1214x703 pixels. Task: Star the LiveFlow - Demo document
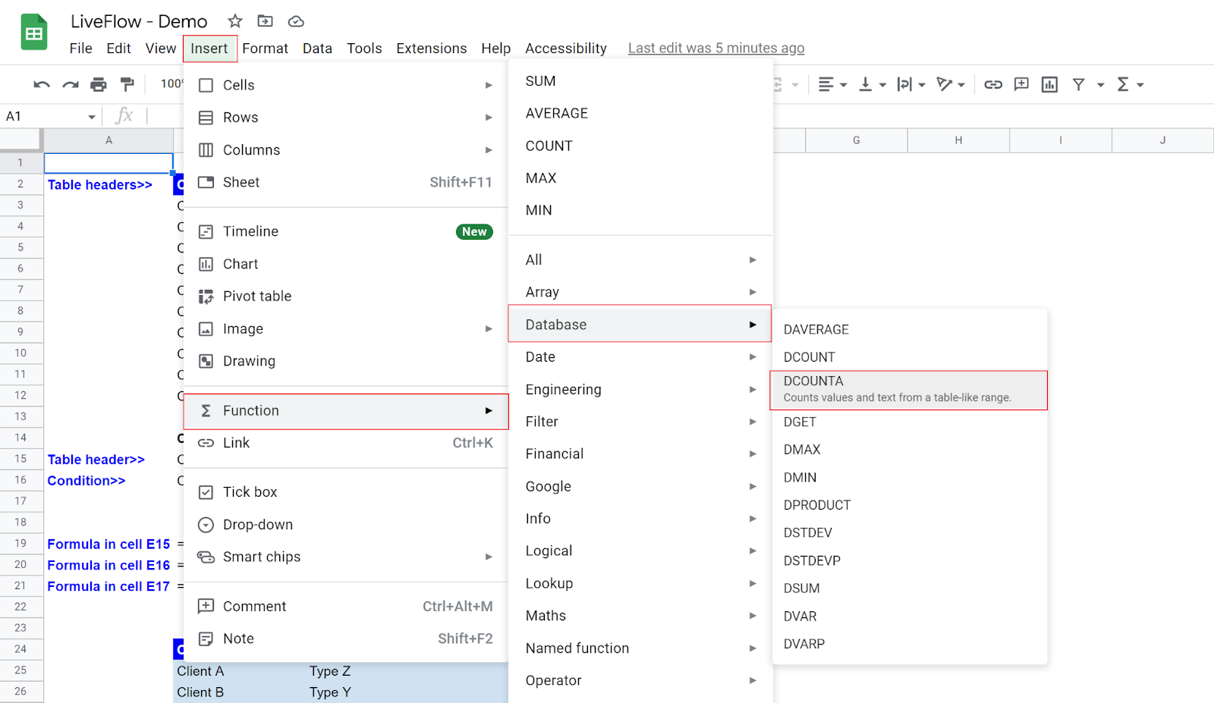point(235,21)
